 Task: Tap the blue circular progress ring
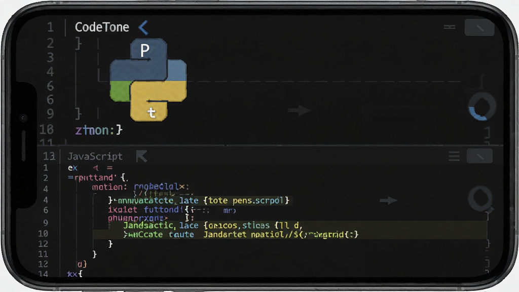(481, 106)
